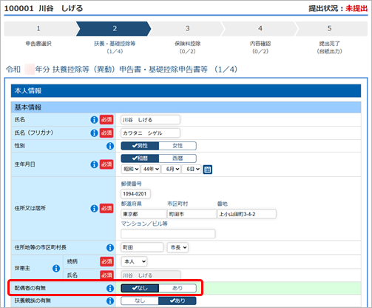The height and width of the screenshot is (308, 372).
Task: Switch birthdate calendar to 西暦
Action: point(177,158)
